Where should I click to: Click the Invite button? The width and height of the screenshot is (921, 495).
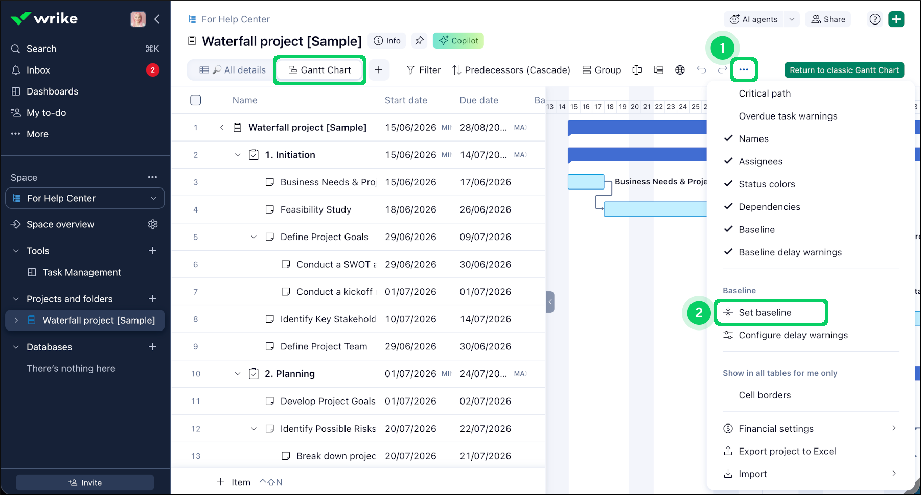click(x=85, y=483)
